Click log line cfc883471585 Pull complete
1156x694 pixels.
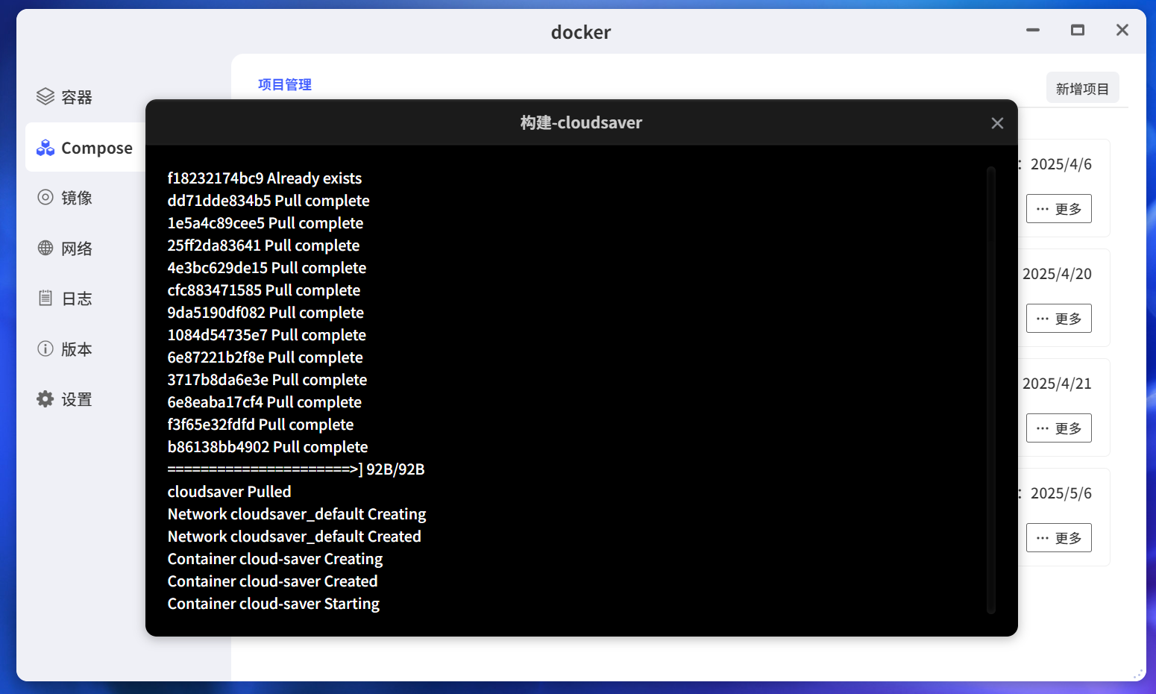point(264,290)
